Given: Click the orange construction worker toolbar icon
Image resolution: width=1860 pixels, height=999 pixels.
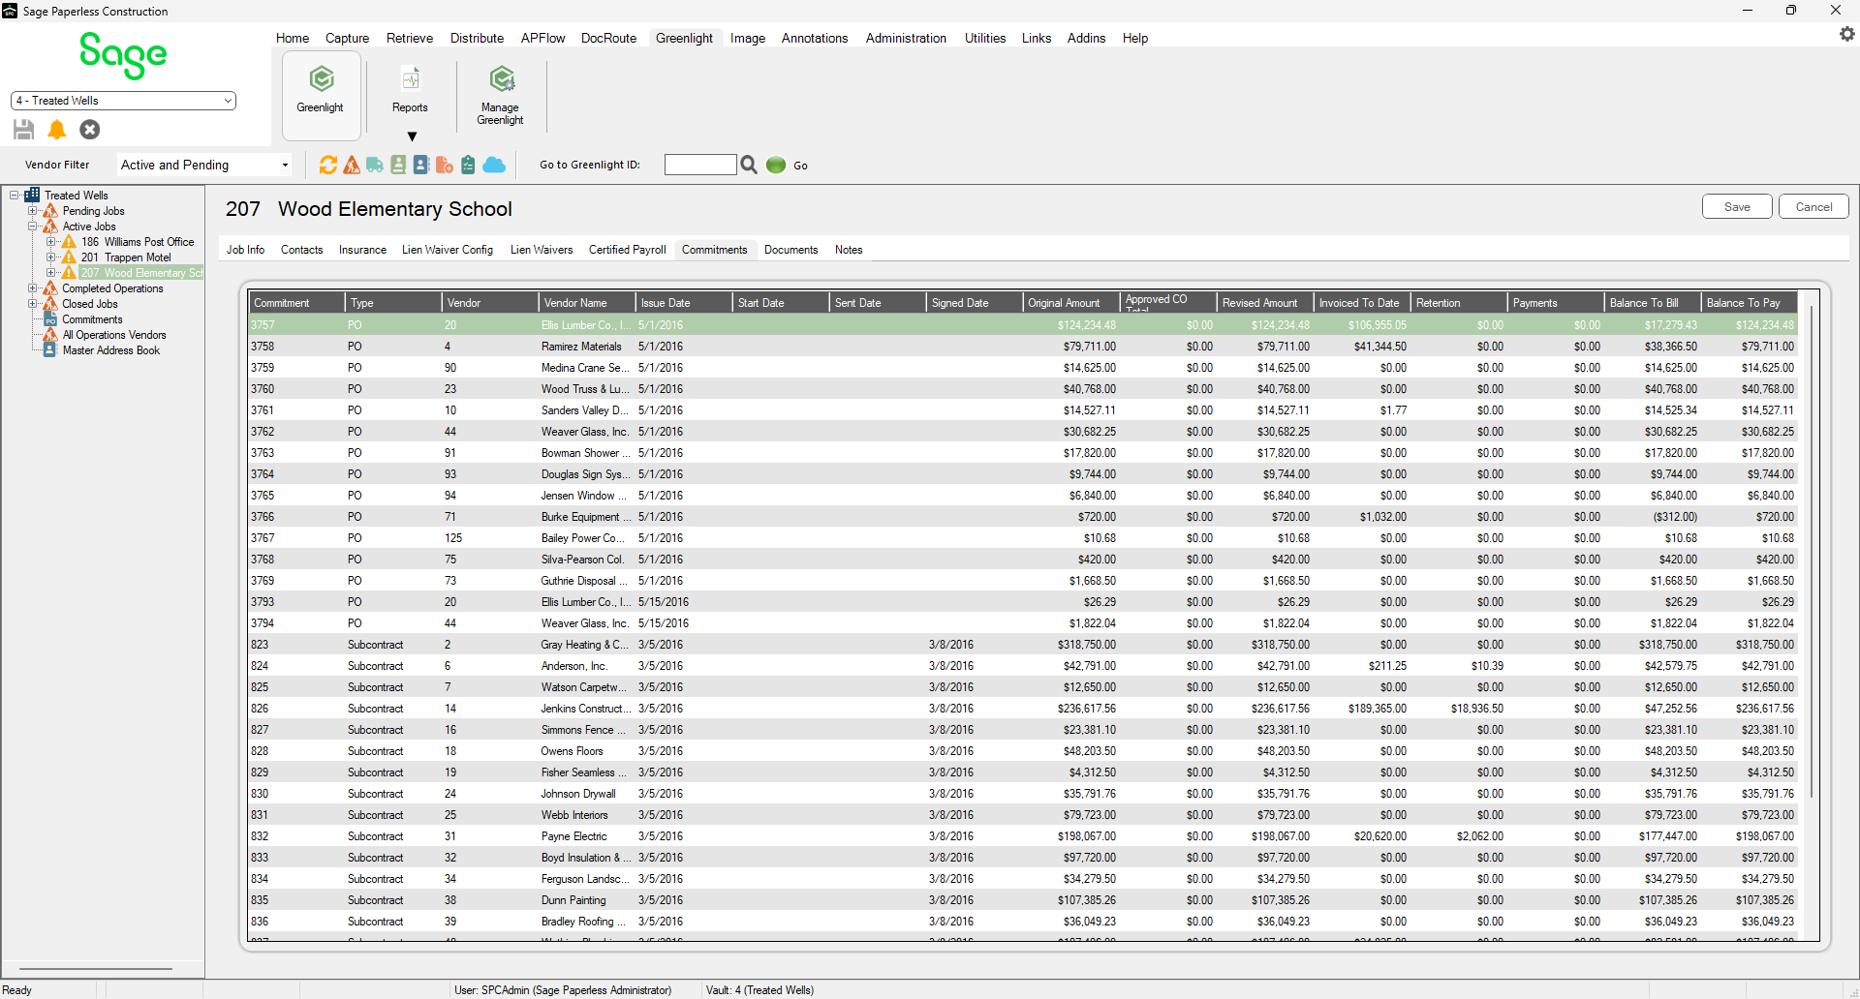Looking at the screenshot, I should [352, 165].
